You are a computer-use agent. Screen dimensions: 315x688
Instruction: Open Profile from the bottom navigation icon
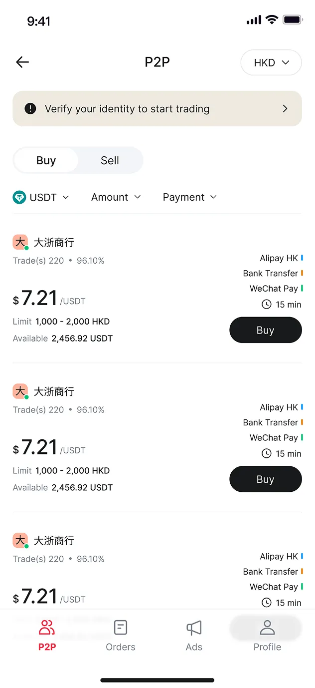click(x=267, y=628)
